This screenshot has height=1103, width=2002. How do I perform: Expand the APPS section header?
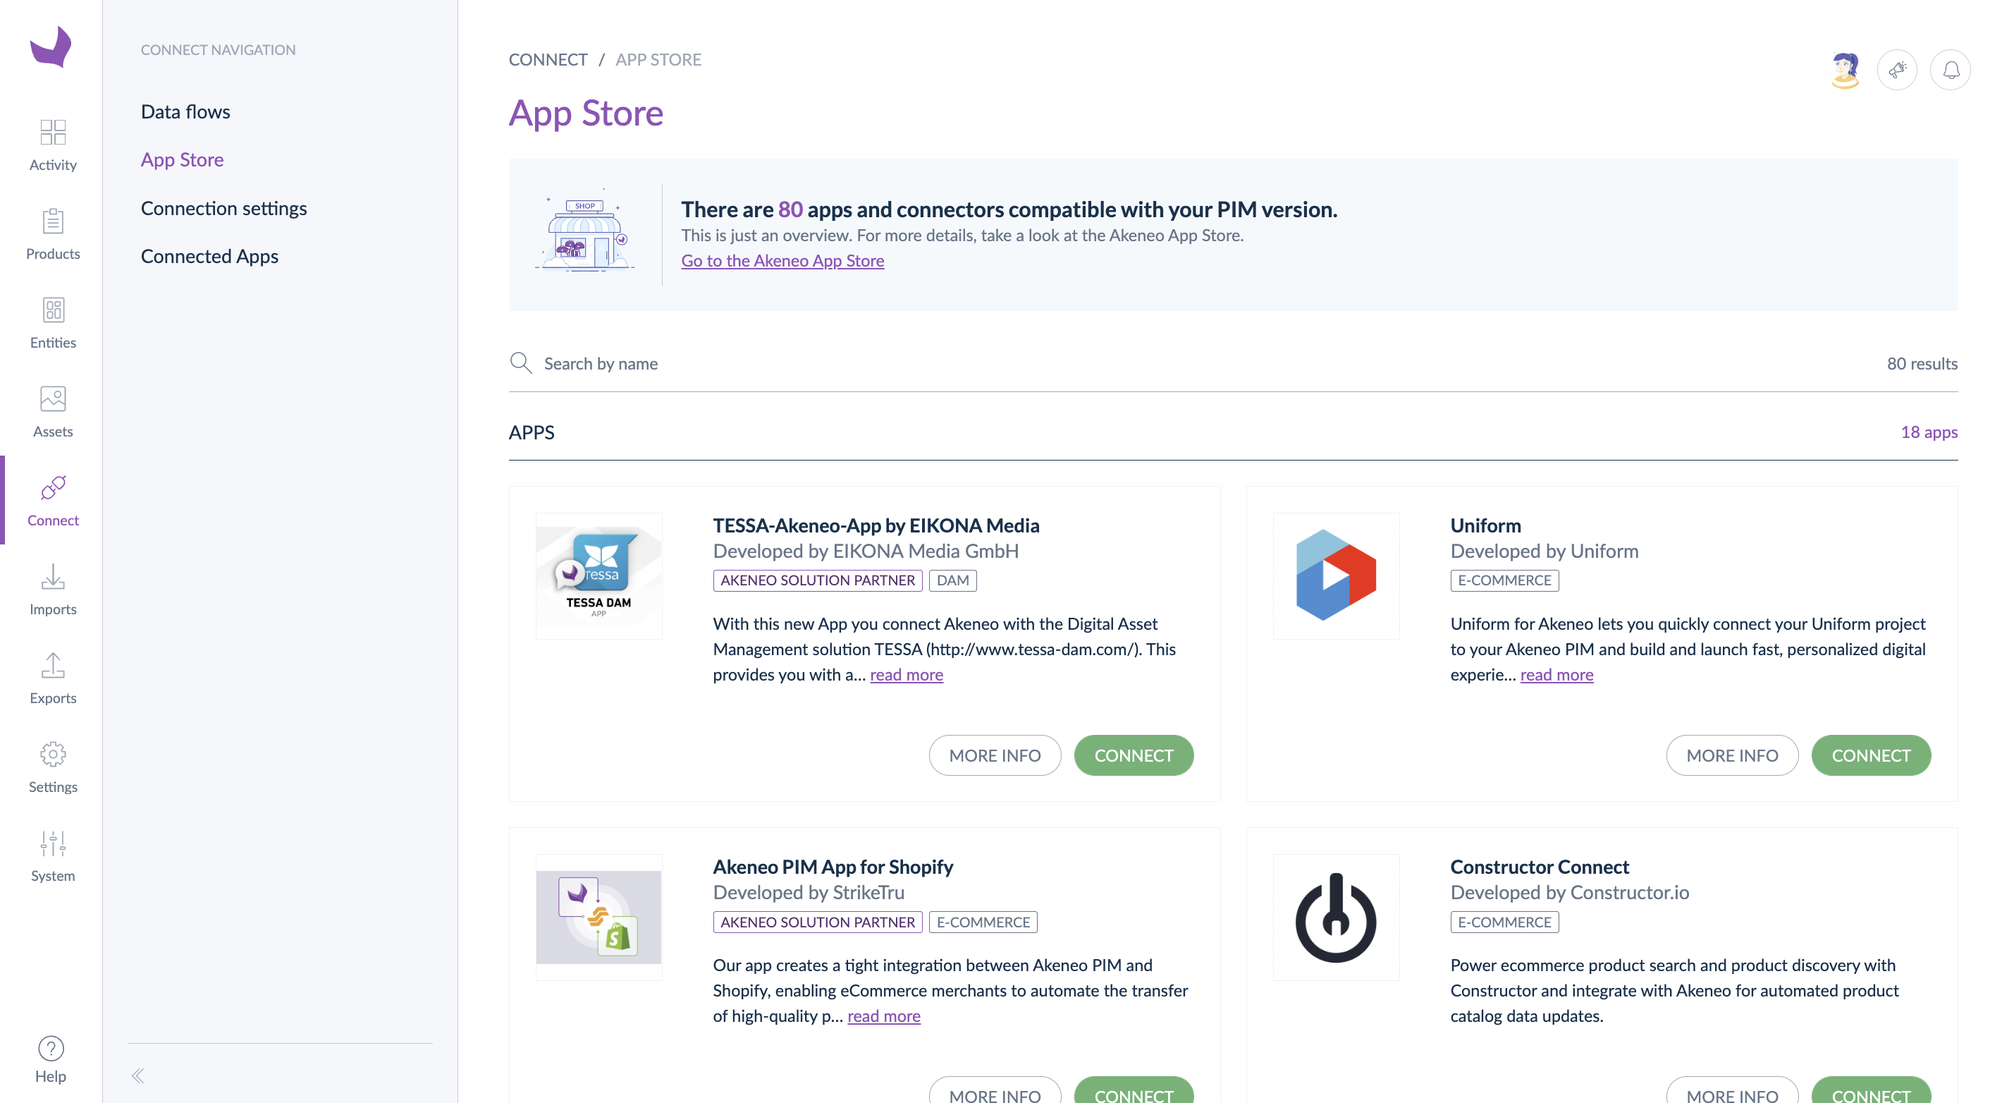[532, 431]
